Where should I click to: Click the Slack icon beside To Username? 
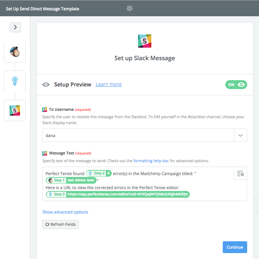click(44, 109)
